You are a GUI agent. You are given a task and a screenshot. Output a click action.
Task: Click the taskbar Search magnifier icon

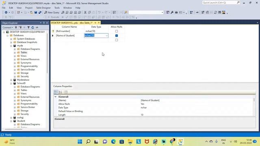88,142
